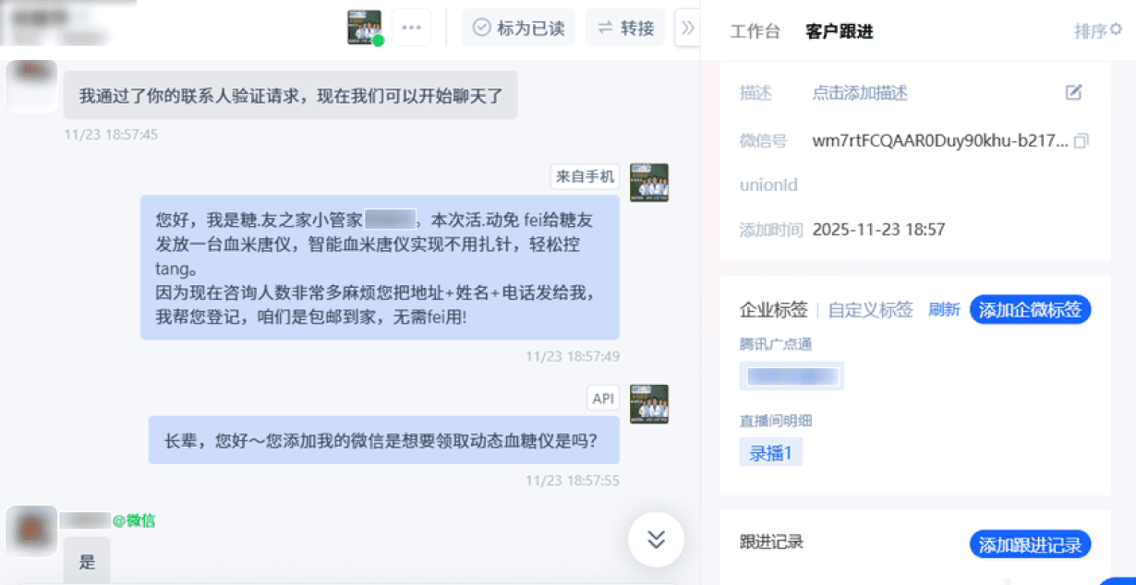This screenshot has width=1136, height=585.
Task: Refresh tags with the 刷新 link
Action: (944, 309)
